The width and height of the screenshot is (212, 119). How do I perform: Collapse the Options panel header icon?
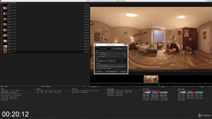[x=34, y=89]
